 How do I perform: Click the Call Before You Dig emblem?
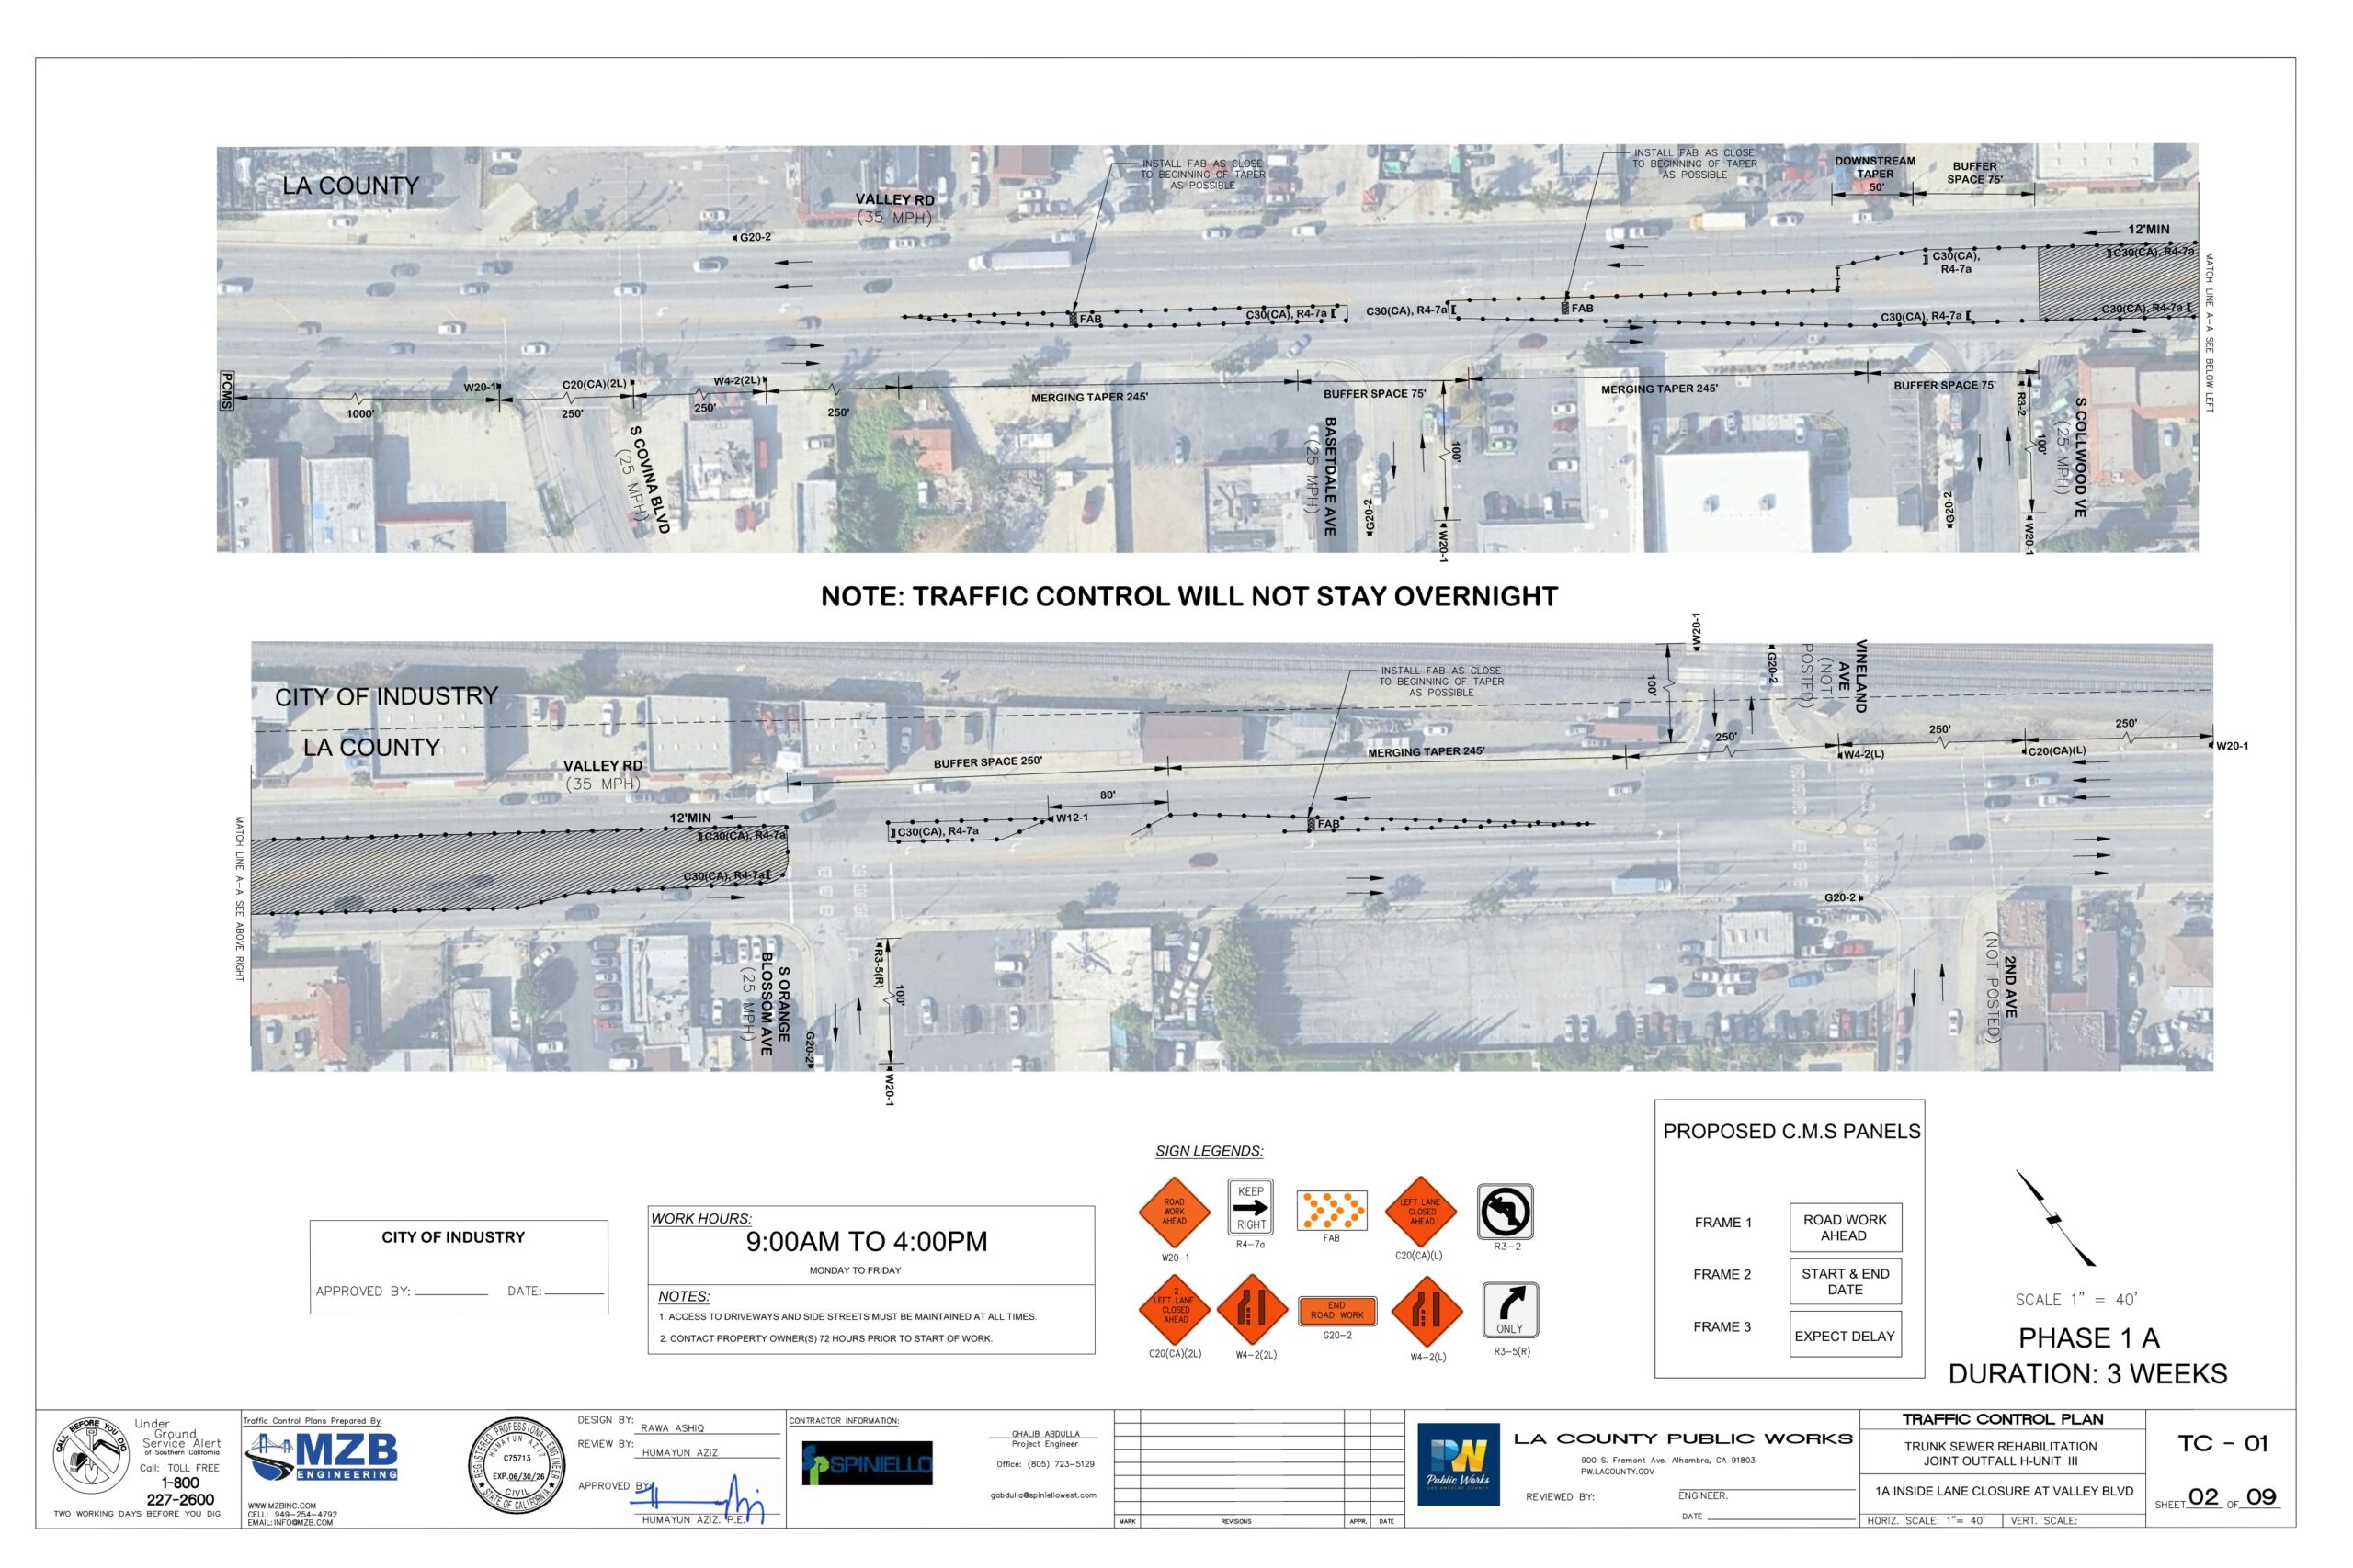coord(91,1456)
